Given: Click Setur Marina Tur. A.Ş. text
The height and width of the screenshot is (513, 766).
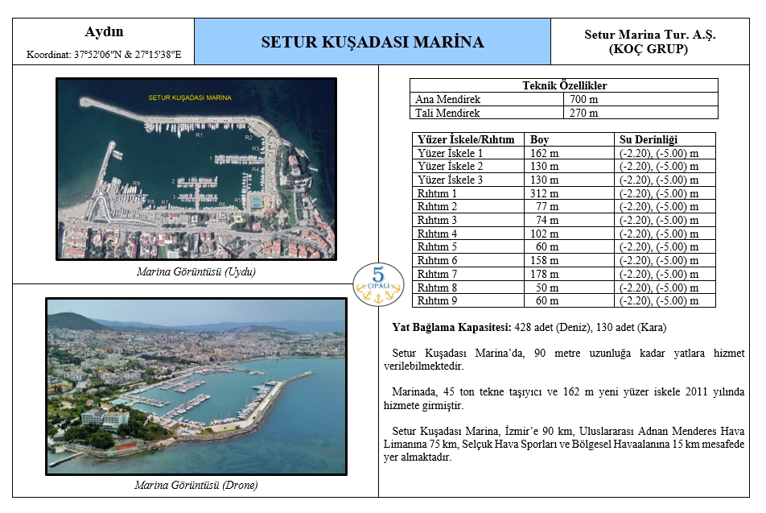Looking at the screenshot, I should tap(650, 35).
